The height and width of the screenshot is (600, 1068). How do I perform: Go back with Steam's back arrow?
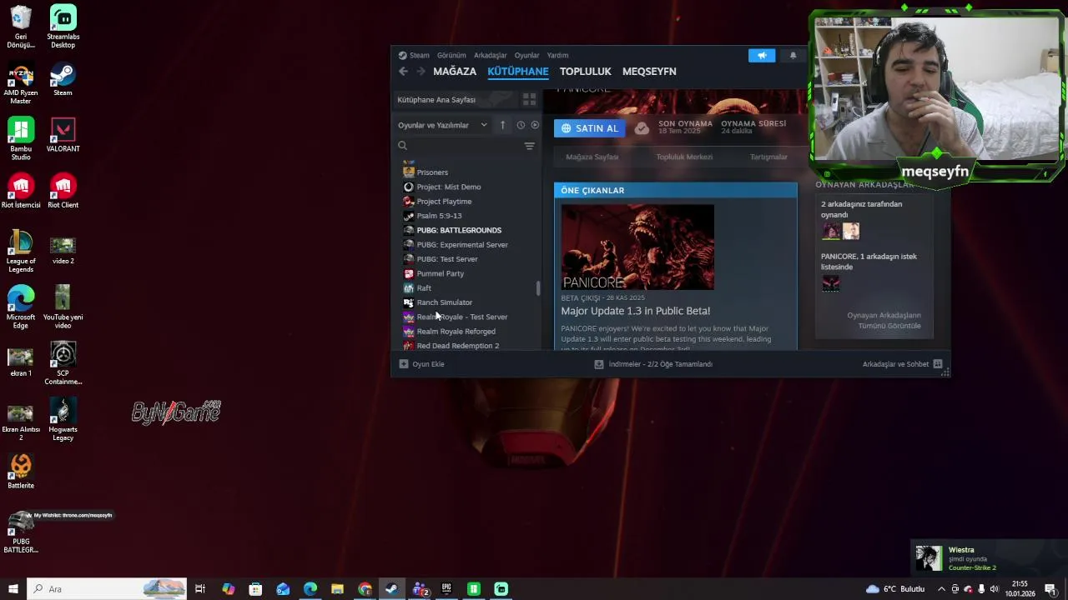pyautogui.click(x=403, y=72)
